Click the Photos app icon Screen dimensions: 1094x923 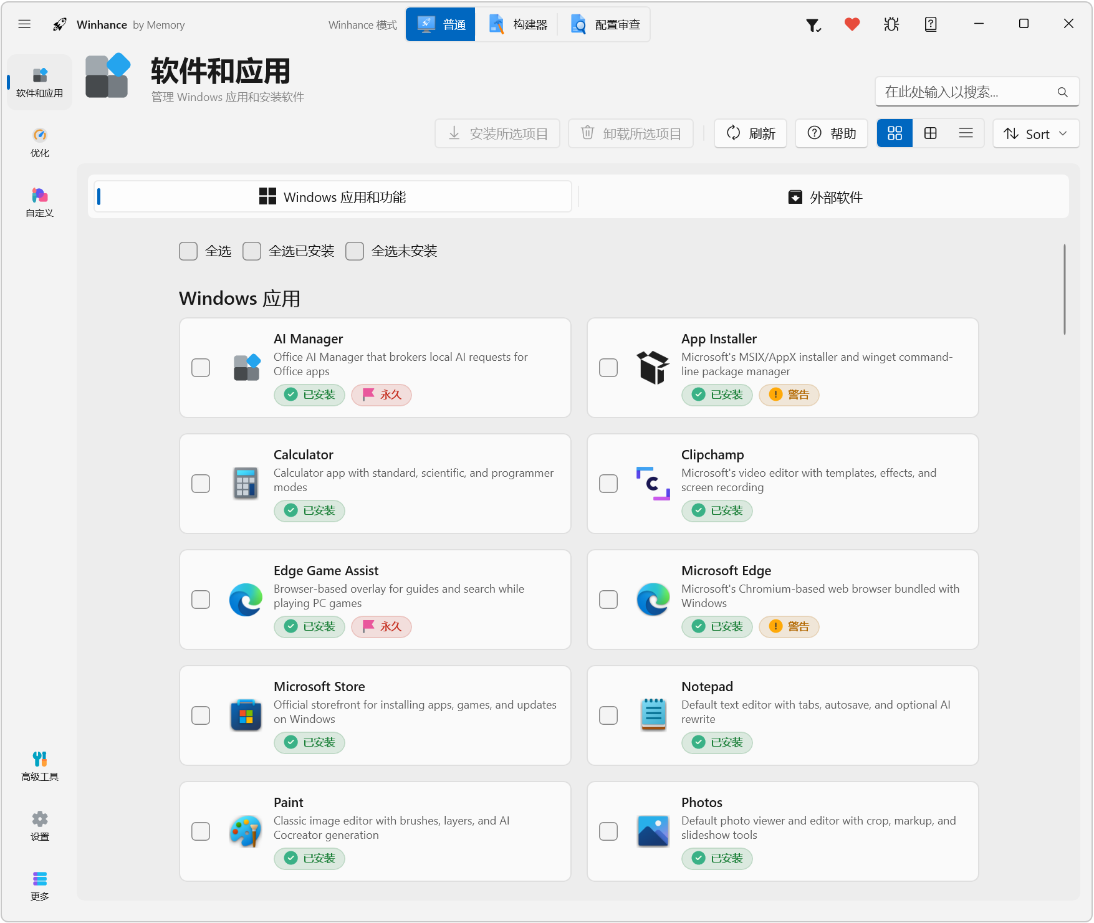click(653, 831)
